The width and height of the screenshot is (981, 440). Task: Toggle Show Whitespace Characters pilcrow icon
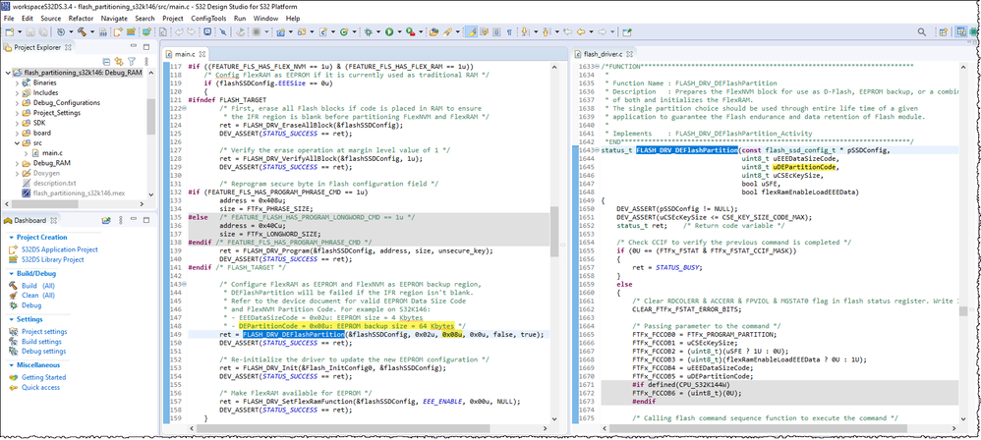point(509,31)
